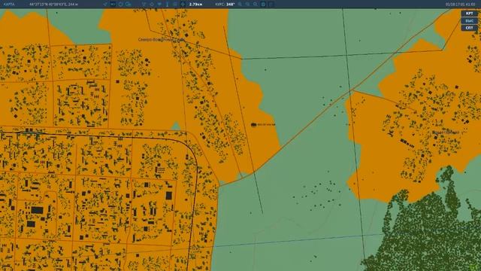Click the coordinates readout ending in 244 м
The image size is (481, 271).
click(x=53, y=5)
